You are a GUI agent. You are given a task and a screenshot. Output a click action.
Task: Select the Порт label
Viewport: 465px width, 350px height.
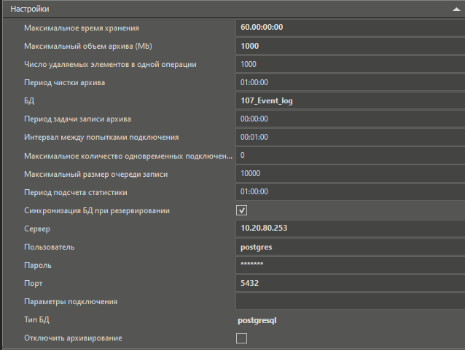tap(34, 284)
